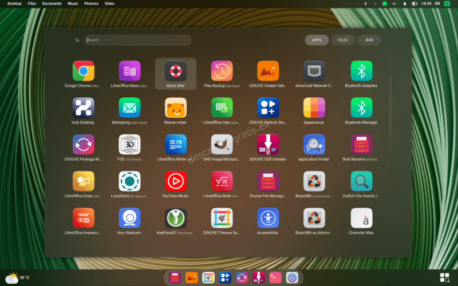
Task: Focus the Search input field
Action: click(138, 40)
